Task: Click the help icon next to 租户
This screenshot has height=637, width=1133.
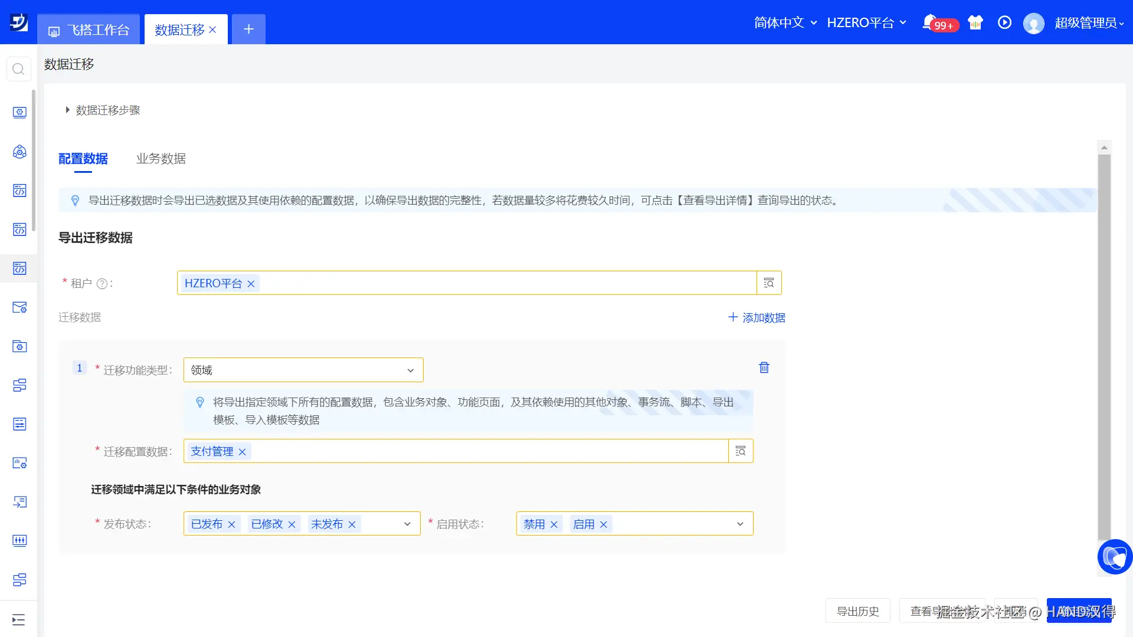Action: [101, 284]
